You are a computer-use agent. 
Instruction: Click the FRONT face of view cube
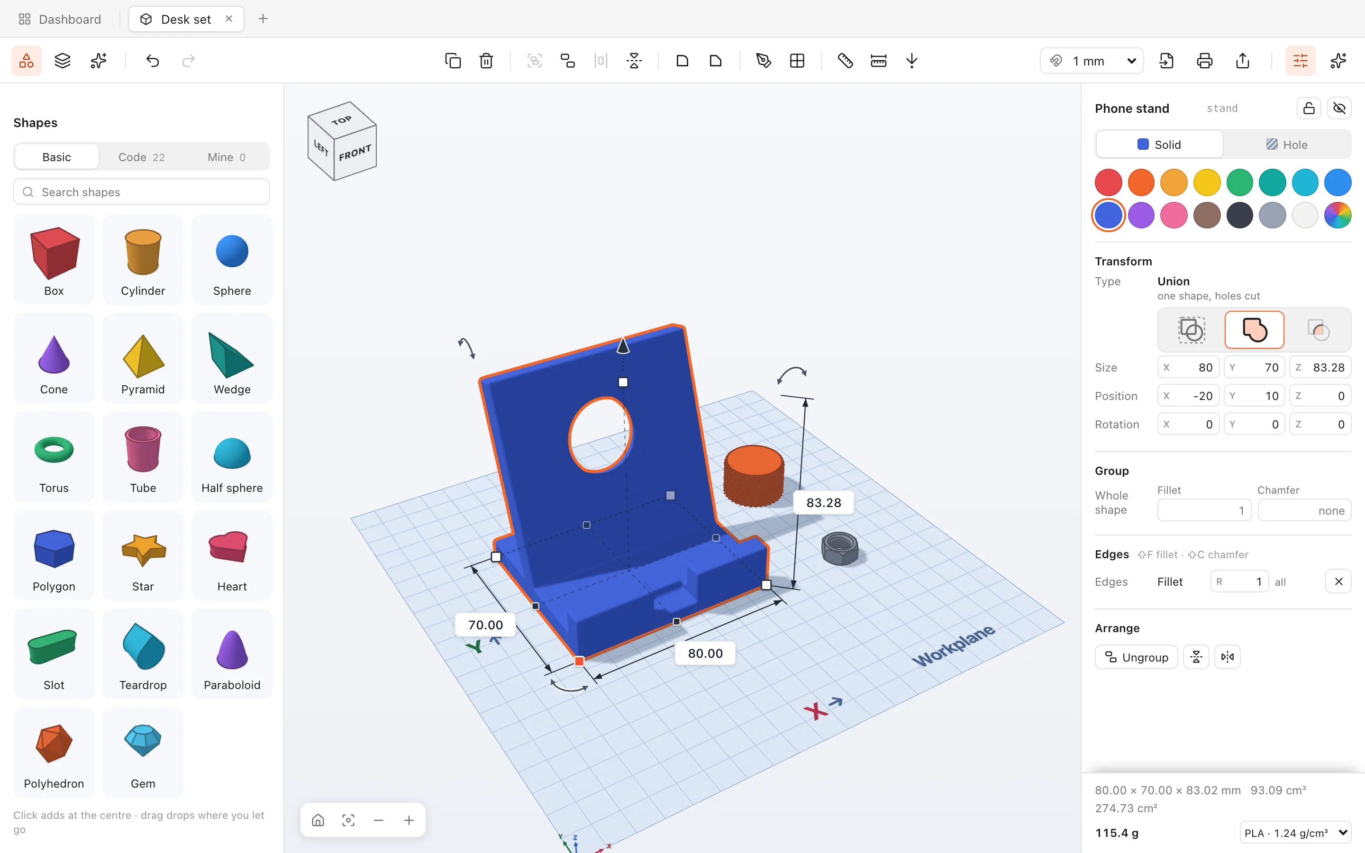[x=355, y=154]
